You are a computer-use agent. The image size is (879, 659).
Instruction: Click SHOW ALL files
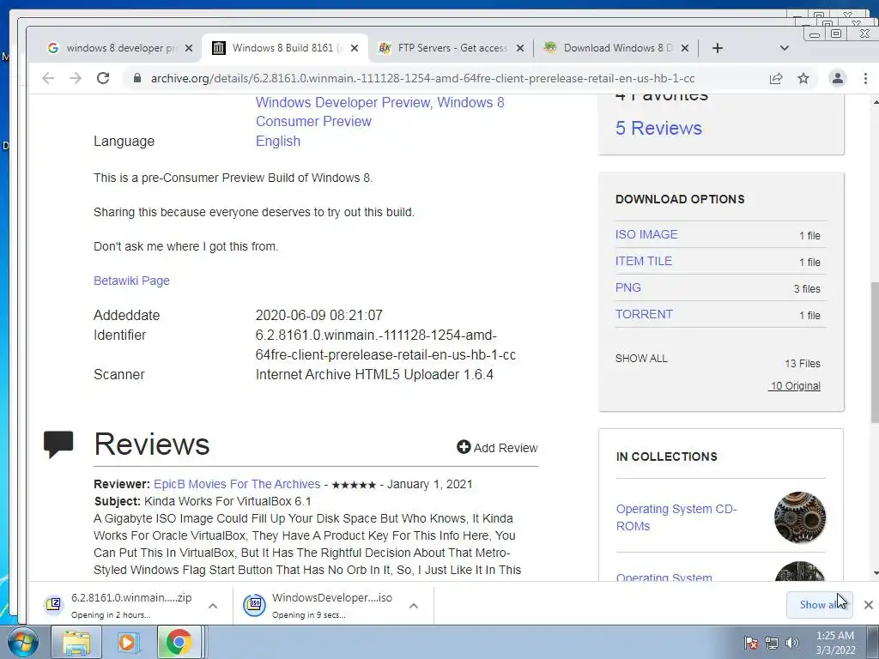(641, 358)
